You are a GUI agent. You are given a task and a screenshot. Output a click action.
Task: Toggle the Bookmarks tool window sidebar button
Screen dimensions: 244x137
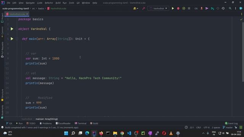point(2,112)
